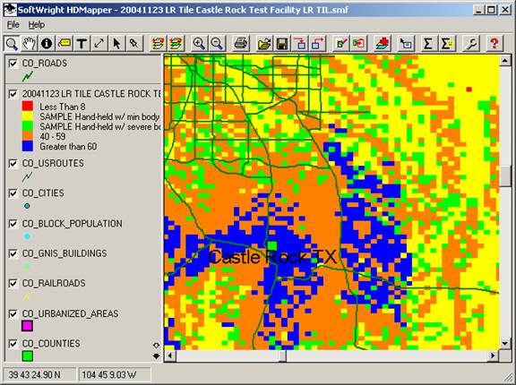Uncheck the CO_ROADS layer checkbox
Screen dimensions: 516x385
[x=13, y=64]
